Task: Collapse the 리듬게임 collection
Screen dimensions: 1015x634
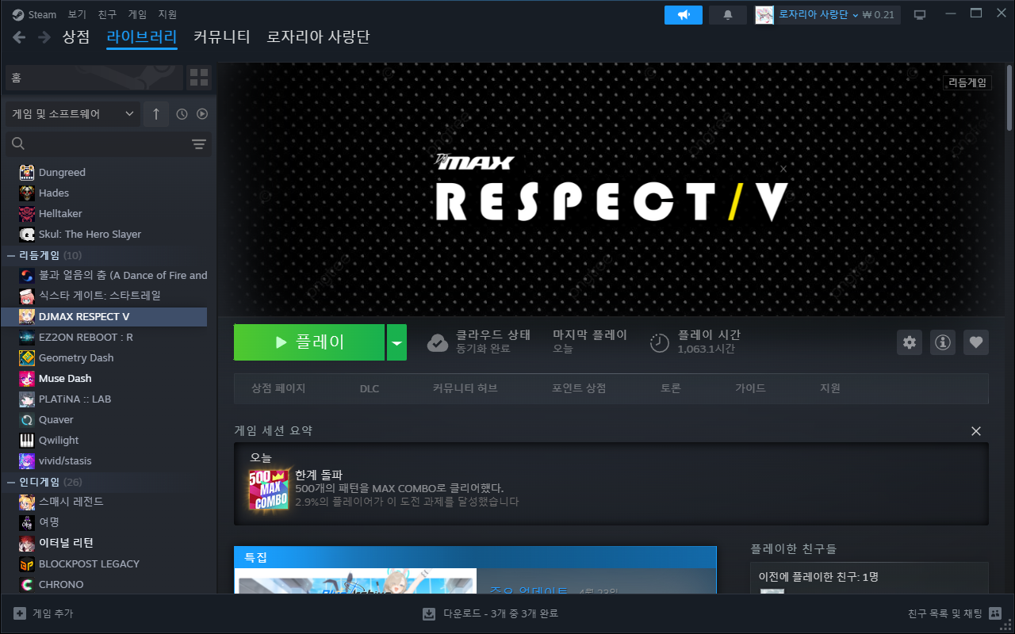Action: pos(11,255)
